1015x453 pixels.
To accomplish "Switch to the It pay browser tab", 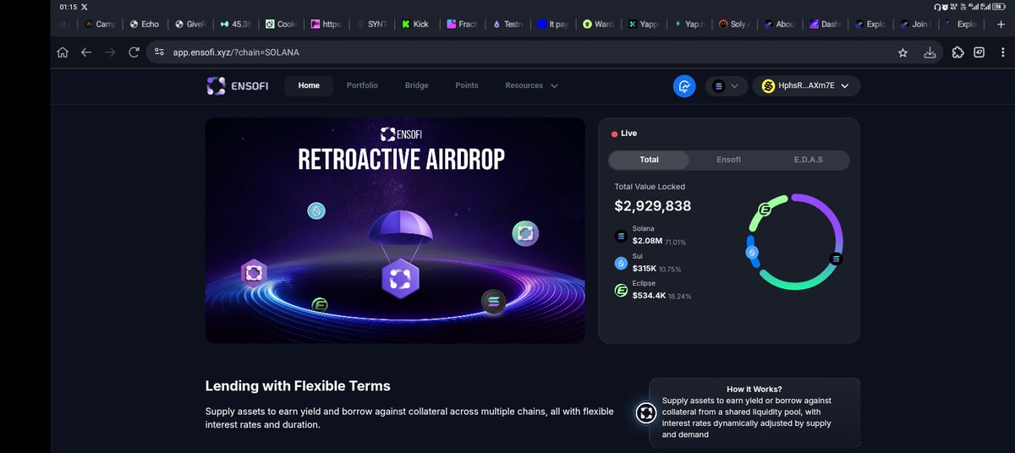I will [552, 25].
